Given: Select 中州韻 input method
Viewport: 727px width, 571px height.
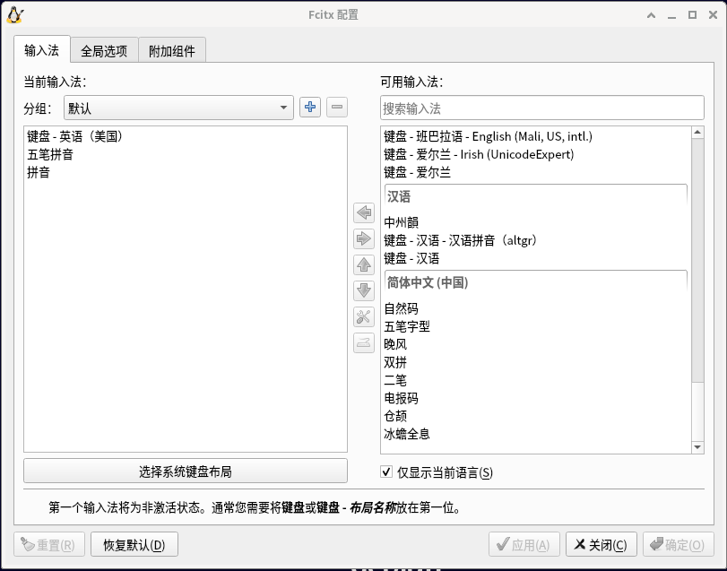Looking at the screenshot, I should (536, 222).
